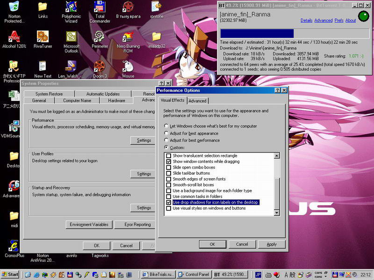Open Microsoft Outlook desktop icon
Viewport: 374px width, 280px height.
pyautogui.click(x=72, y=36)
